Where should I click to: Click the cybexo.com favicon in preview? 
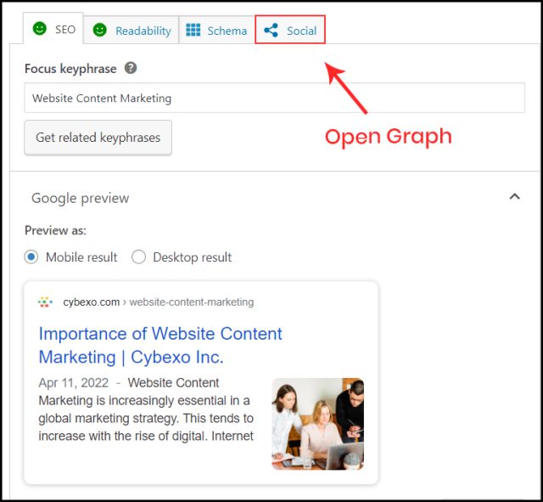click(x=45, y=302)
